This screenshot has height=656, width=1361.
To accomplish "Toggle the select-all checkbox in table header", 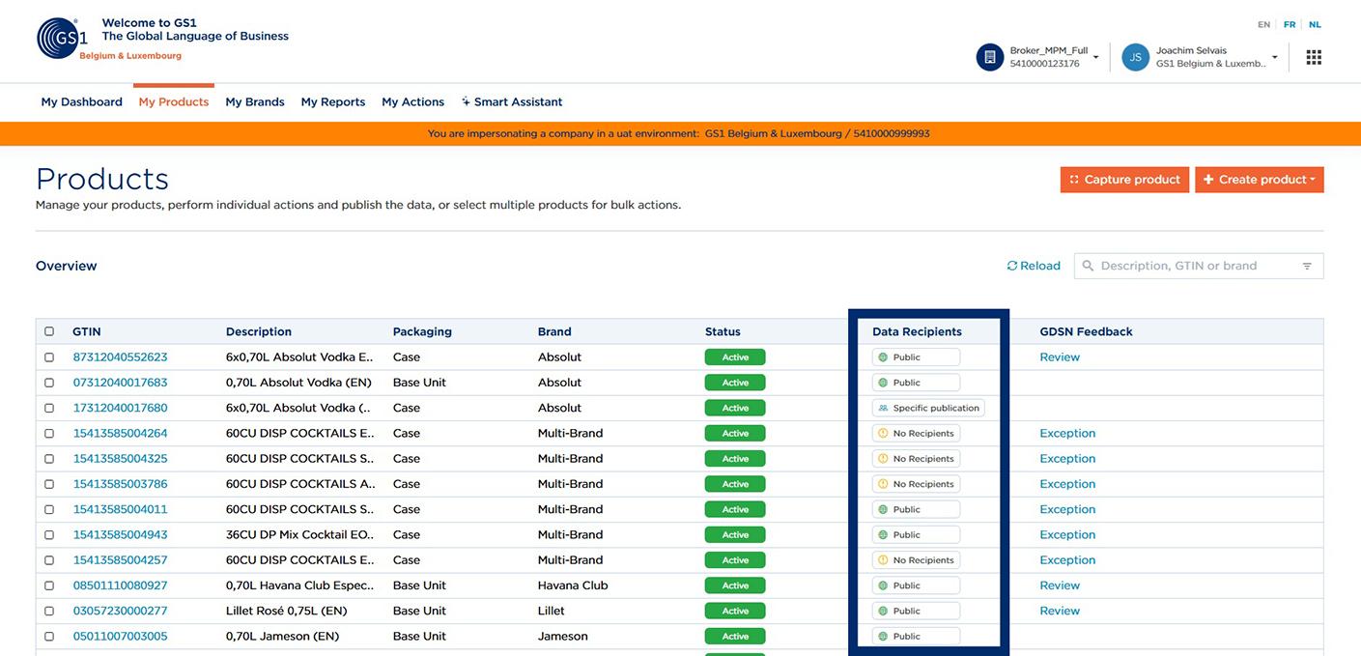I will (49, 331).
